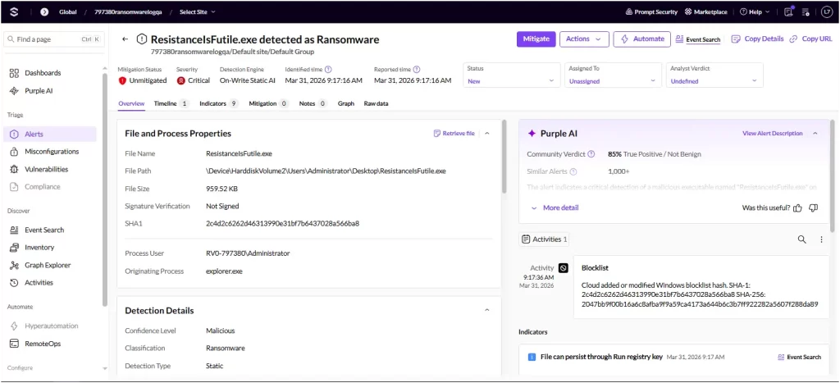Switch to the Graph tab
Image resolution: width=840 pixels, height=383 pixels.
(x=345, y=103)
